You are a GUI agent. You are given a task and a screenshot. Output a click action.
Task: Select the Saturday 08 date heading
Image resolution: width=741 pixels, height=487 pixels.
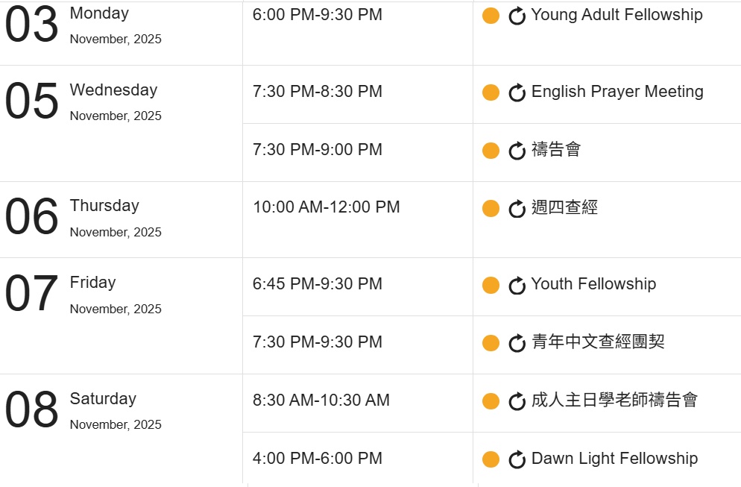click(x=103, y=399)
